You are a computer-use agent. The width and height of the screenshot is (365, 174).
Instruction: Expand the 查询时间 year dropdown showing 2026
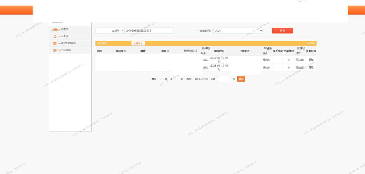point(238,31)
